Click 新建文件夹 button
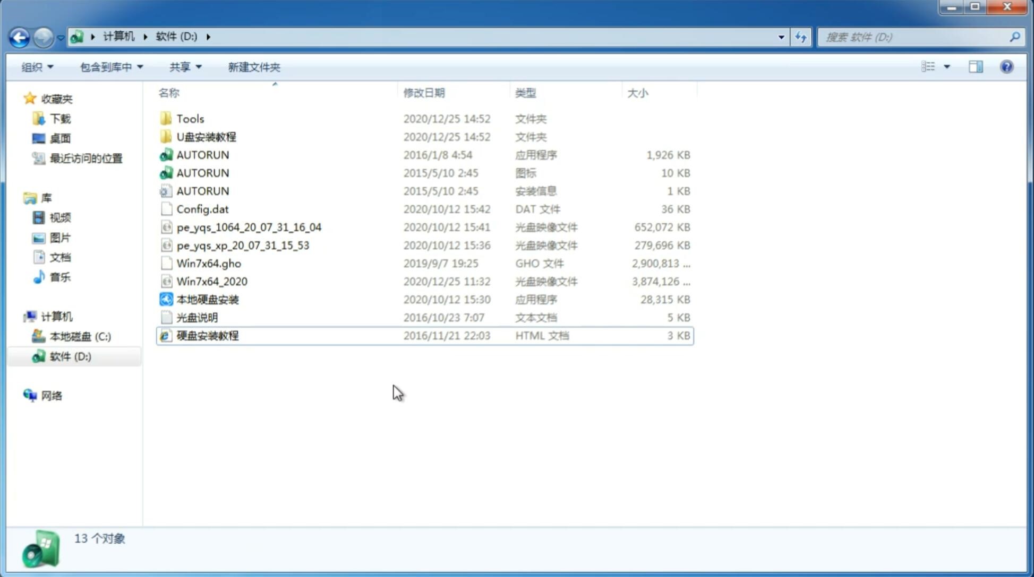Screen dimensions: 1034x577 click(x=254, y=66)
